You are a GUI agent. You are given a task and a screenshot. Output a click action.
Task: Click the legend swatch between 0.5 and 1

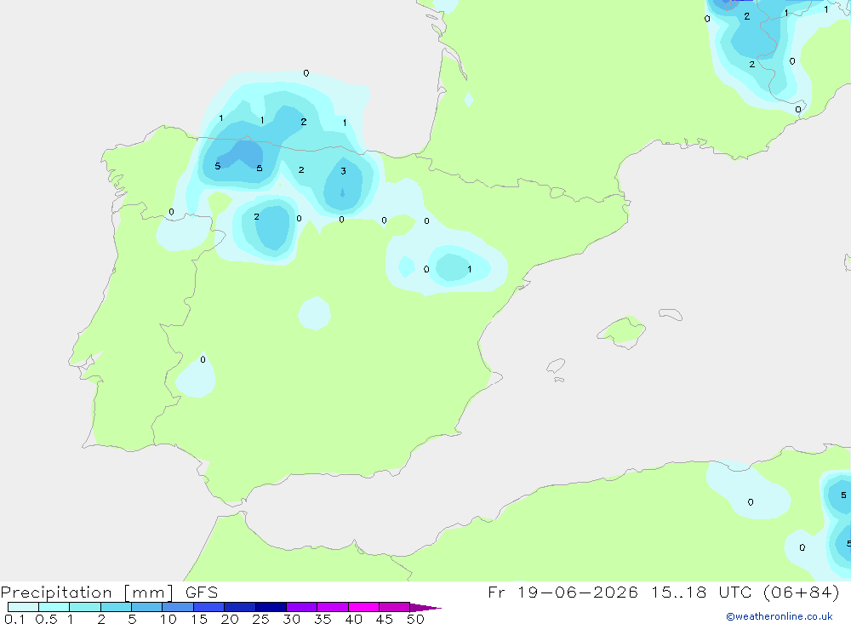54,607
